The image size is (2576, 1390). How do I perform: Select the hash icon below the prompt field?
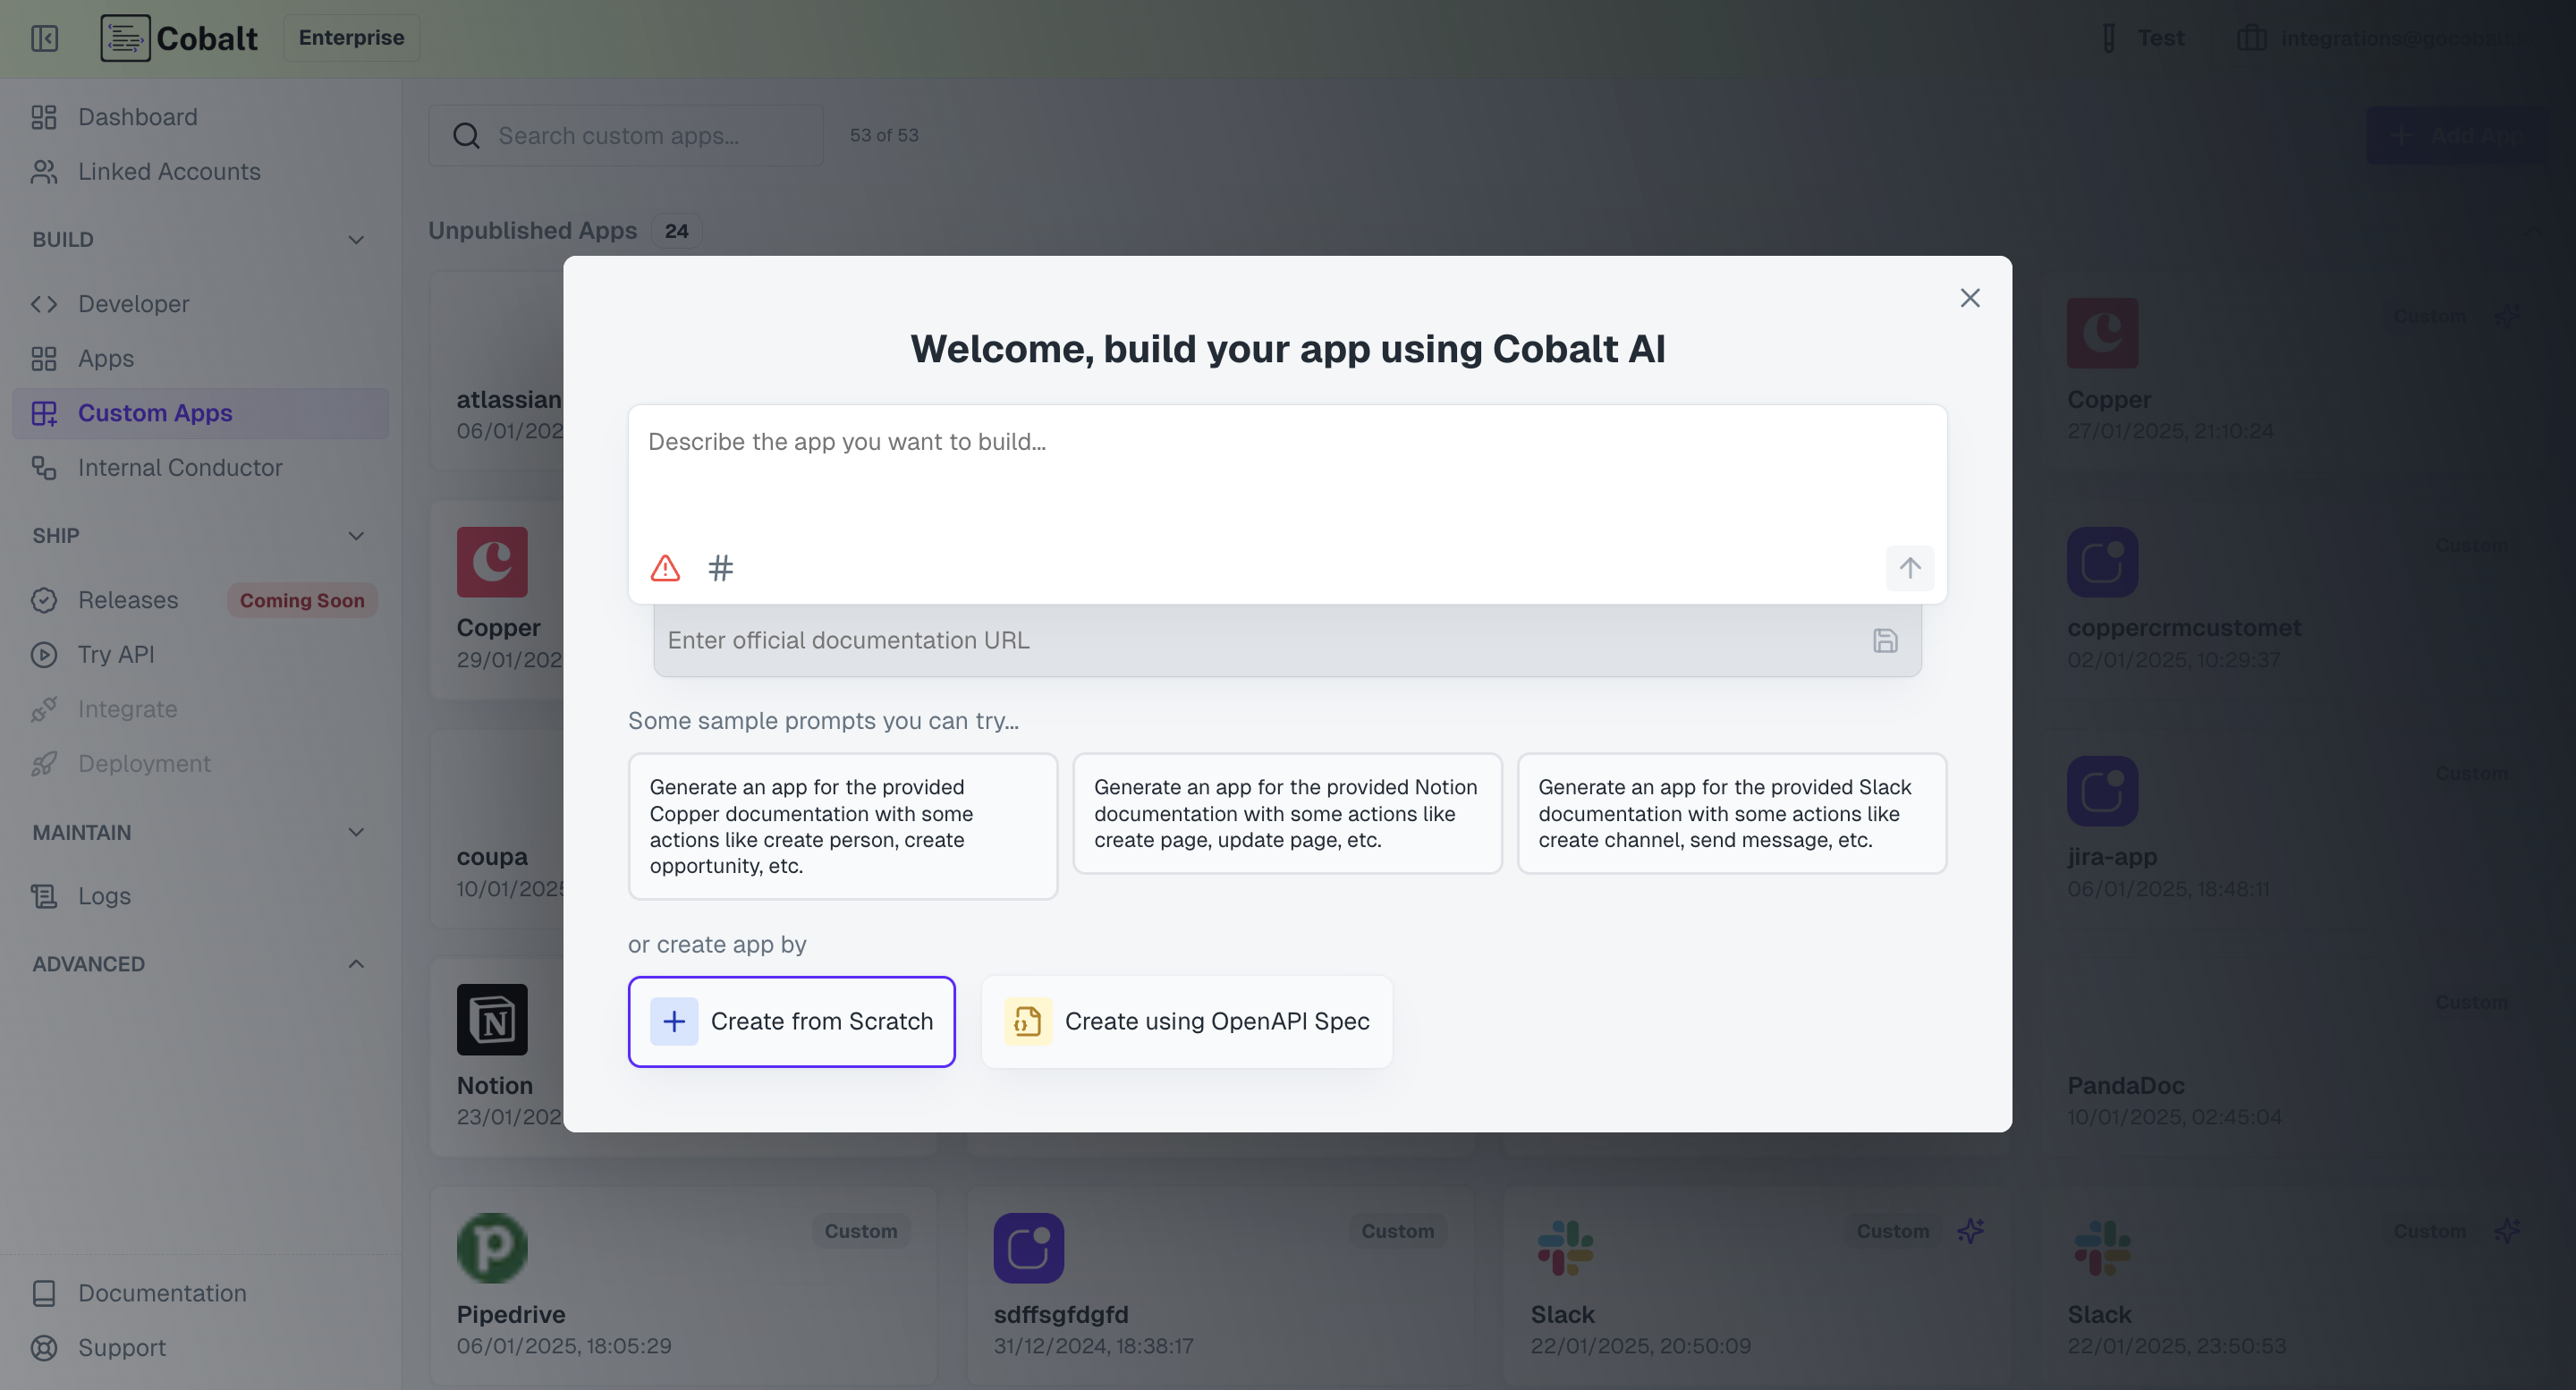pos(721,567)
